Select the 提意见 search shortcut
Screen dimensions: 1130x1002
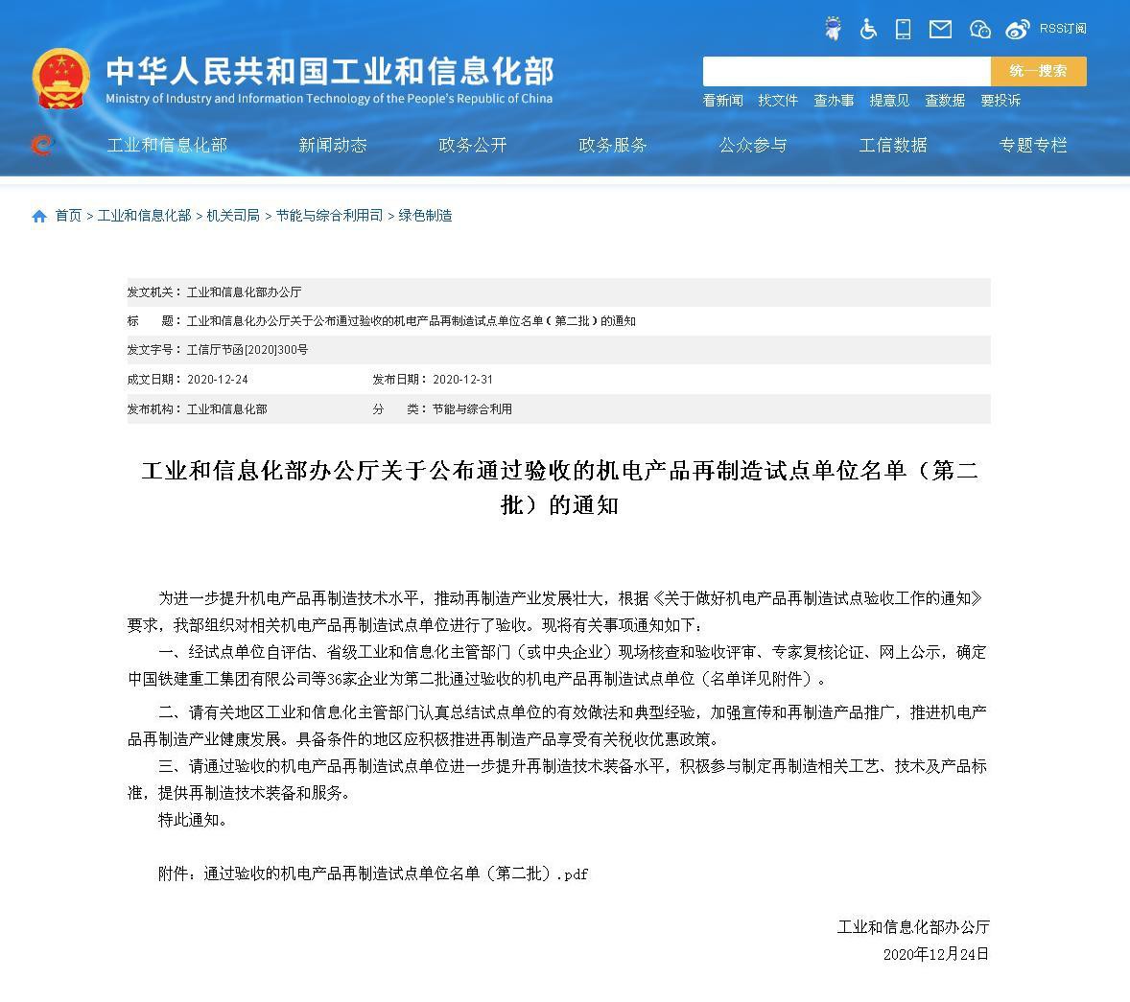coord(889,100)
